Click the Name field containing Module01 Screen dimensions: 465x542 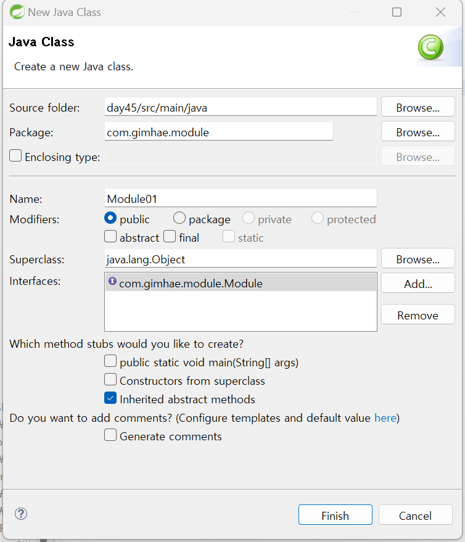[x=241, y=198]
